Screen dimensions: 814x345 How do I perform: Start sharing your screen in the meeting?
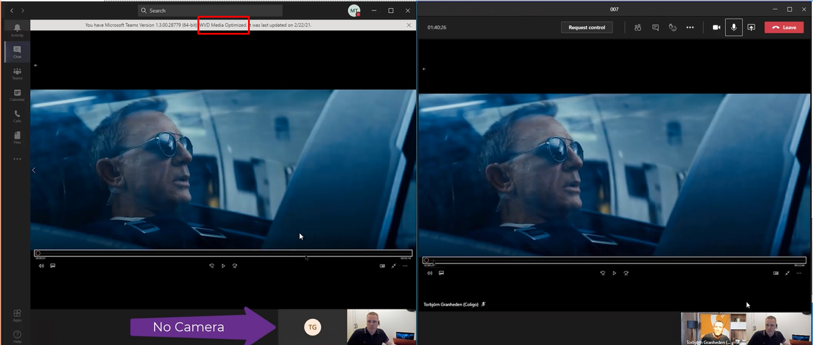tap(752, 27)
